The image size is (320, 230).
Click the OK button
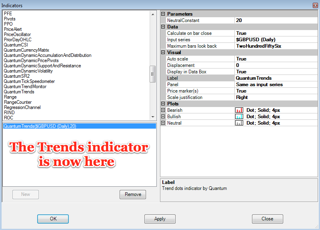click(53, 219)
